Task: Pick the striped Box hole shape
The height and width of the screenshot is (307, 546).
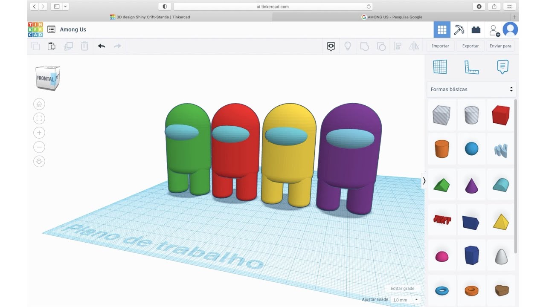Action: pos(441,115)
